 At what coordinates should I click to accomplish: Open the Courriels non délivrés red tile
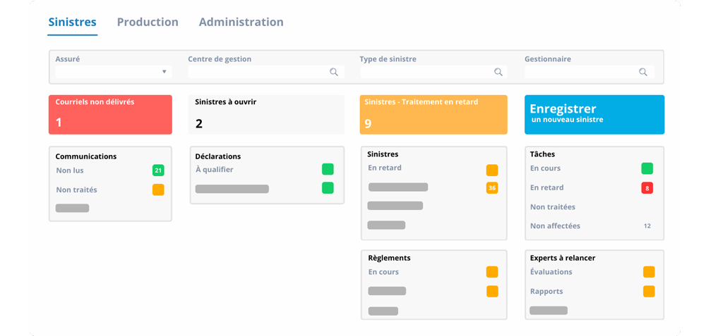click(110, 115)
